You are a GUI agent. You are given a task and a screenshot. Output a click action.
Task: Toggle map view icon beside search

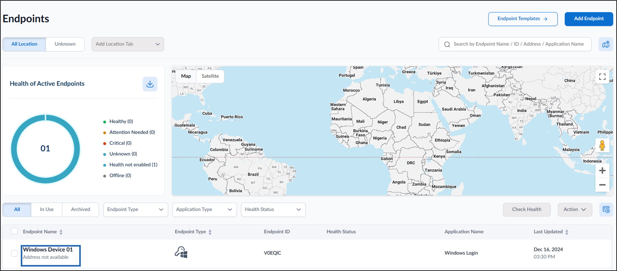click(x=606, y=44)
